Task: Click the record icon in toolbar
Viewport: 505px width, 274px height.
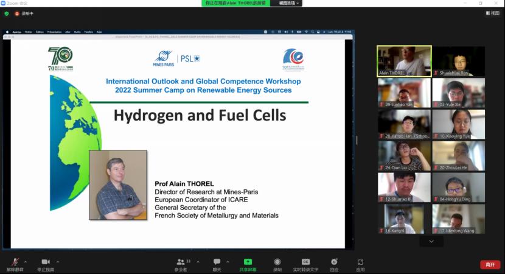Action: (x=277, y=262)
